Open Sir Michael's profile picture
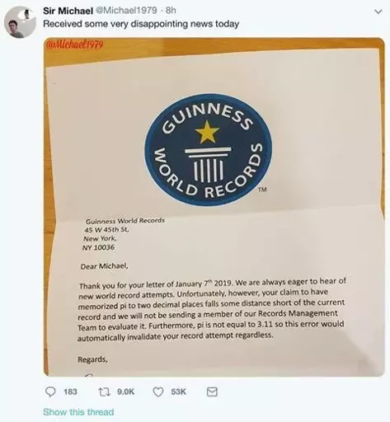This screenshot has width=390, height=422. click(20, 22)
